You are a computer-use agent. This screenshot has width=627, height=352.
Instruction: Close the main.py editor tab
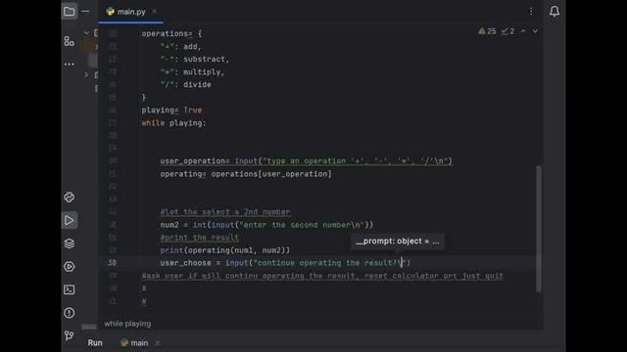pyautogui.click(x=155, y=12)
